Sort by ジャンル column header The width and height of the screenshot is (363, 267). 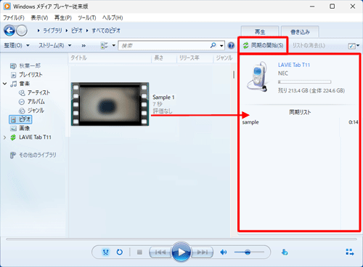pos(224,58)
